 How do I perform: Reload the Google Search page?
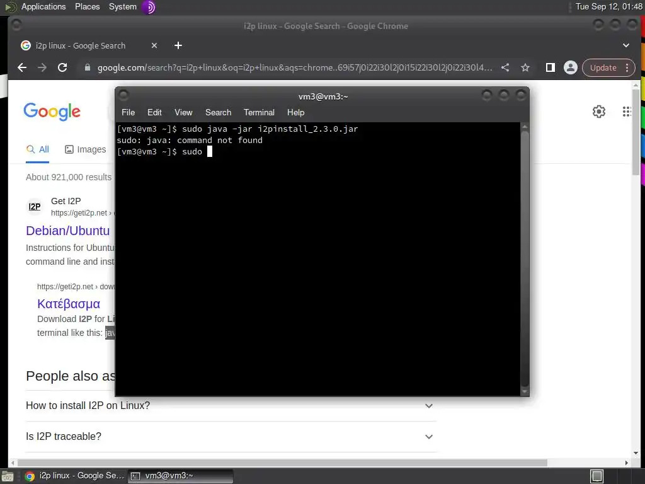62,67
